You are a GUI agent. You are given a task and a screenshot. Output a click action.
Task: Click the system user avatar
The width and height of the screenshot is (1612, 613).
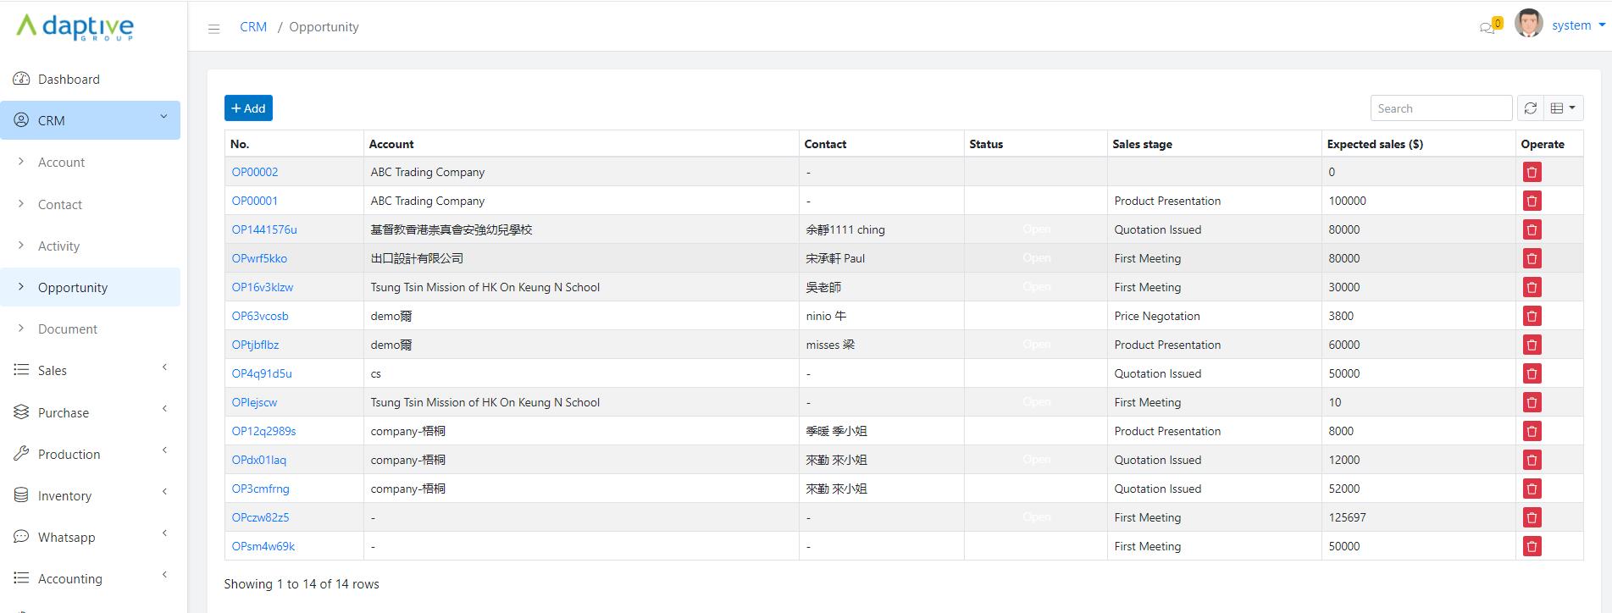point(1528,25)
